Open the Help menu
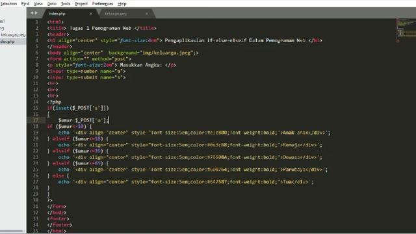This screenshot has width=416, height=234. 122,4
